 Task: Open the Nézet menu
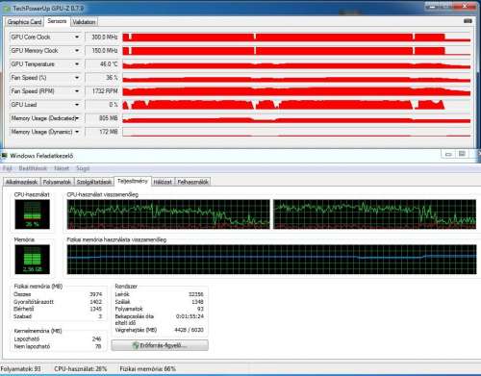[62, 168]
